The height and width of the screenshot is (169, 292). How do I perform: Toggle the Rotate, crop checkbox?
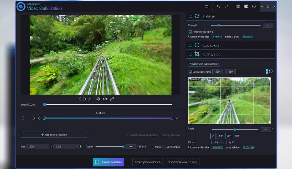[x=190, y=54]
